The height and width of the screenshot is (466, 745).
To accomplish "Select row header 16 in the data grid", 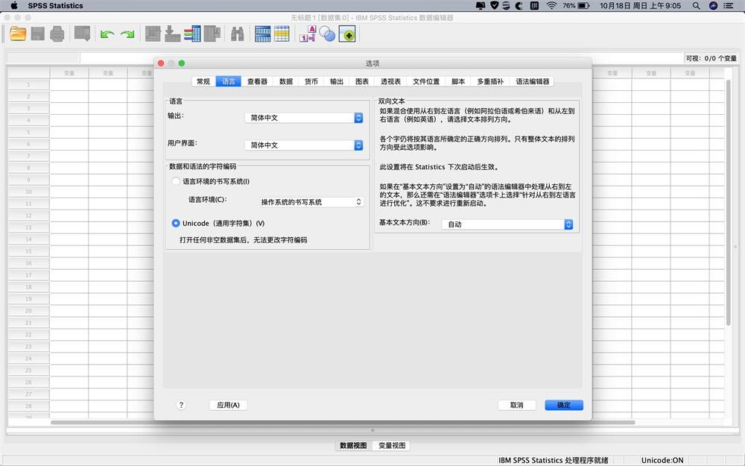I will point(28,263).
